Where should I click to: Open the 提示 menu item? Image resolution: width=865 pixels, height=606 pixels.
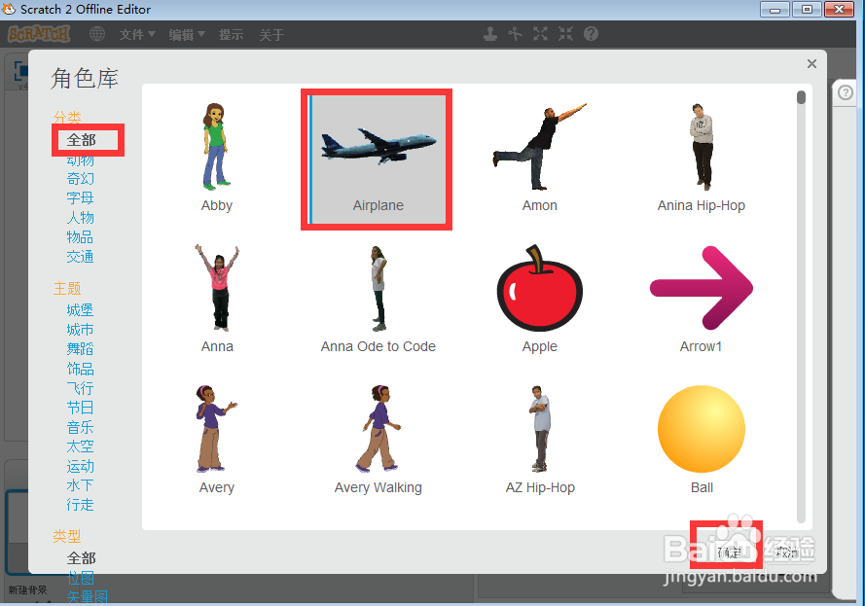point(232,35)
